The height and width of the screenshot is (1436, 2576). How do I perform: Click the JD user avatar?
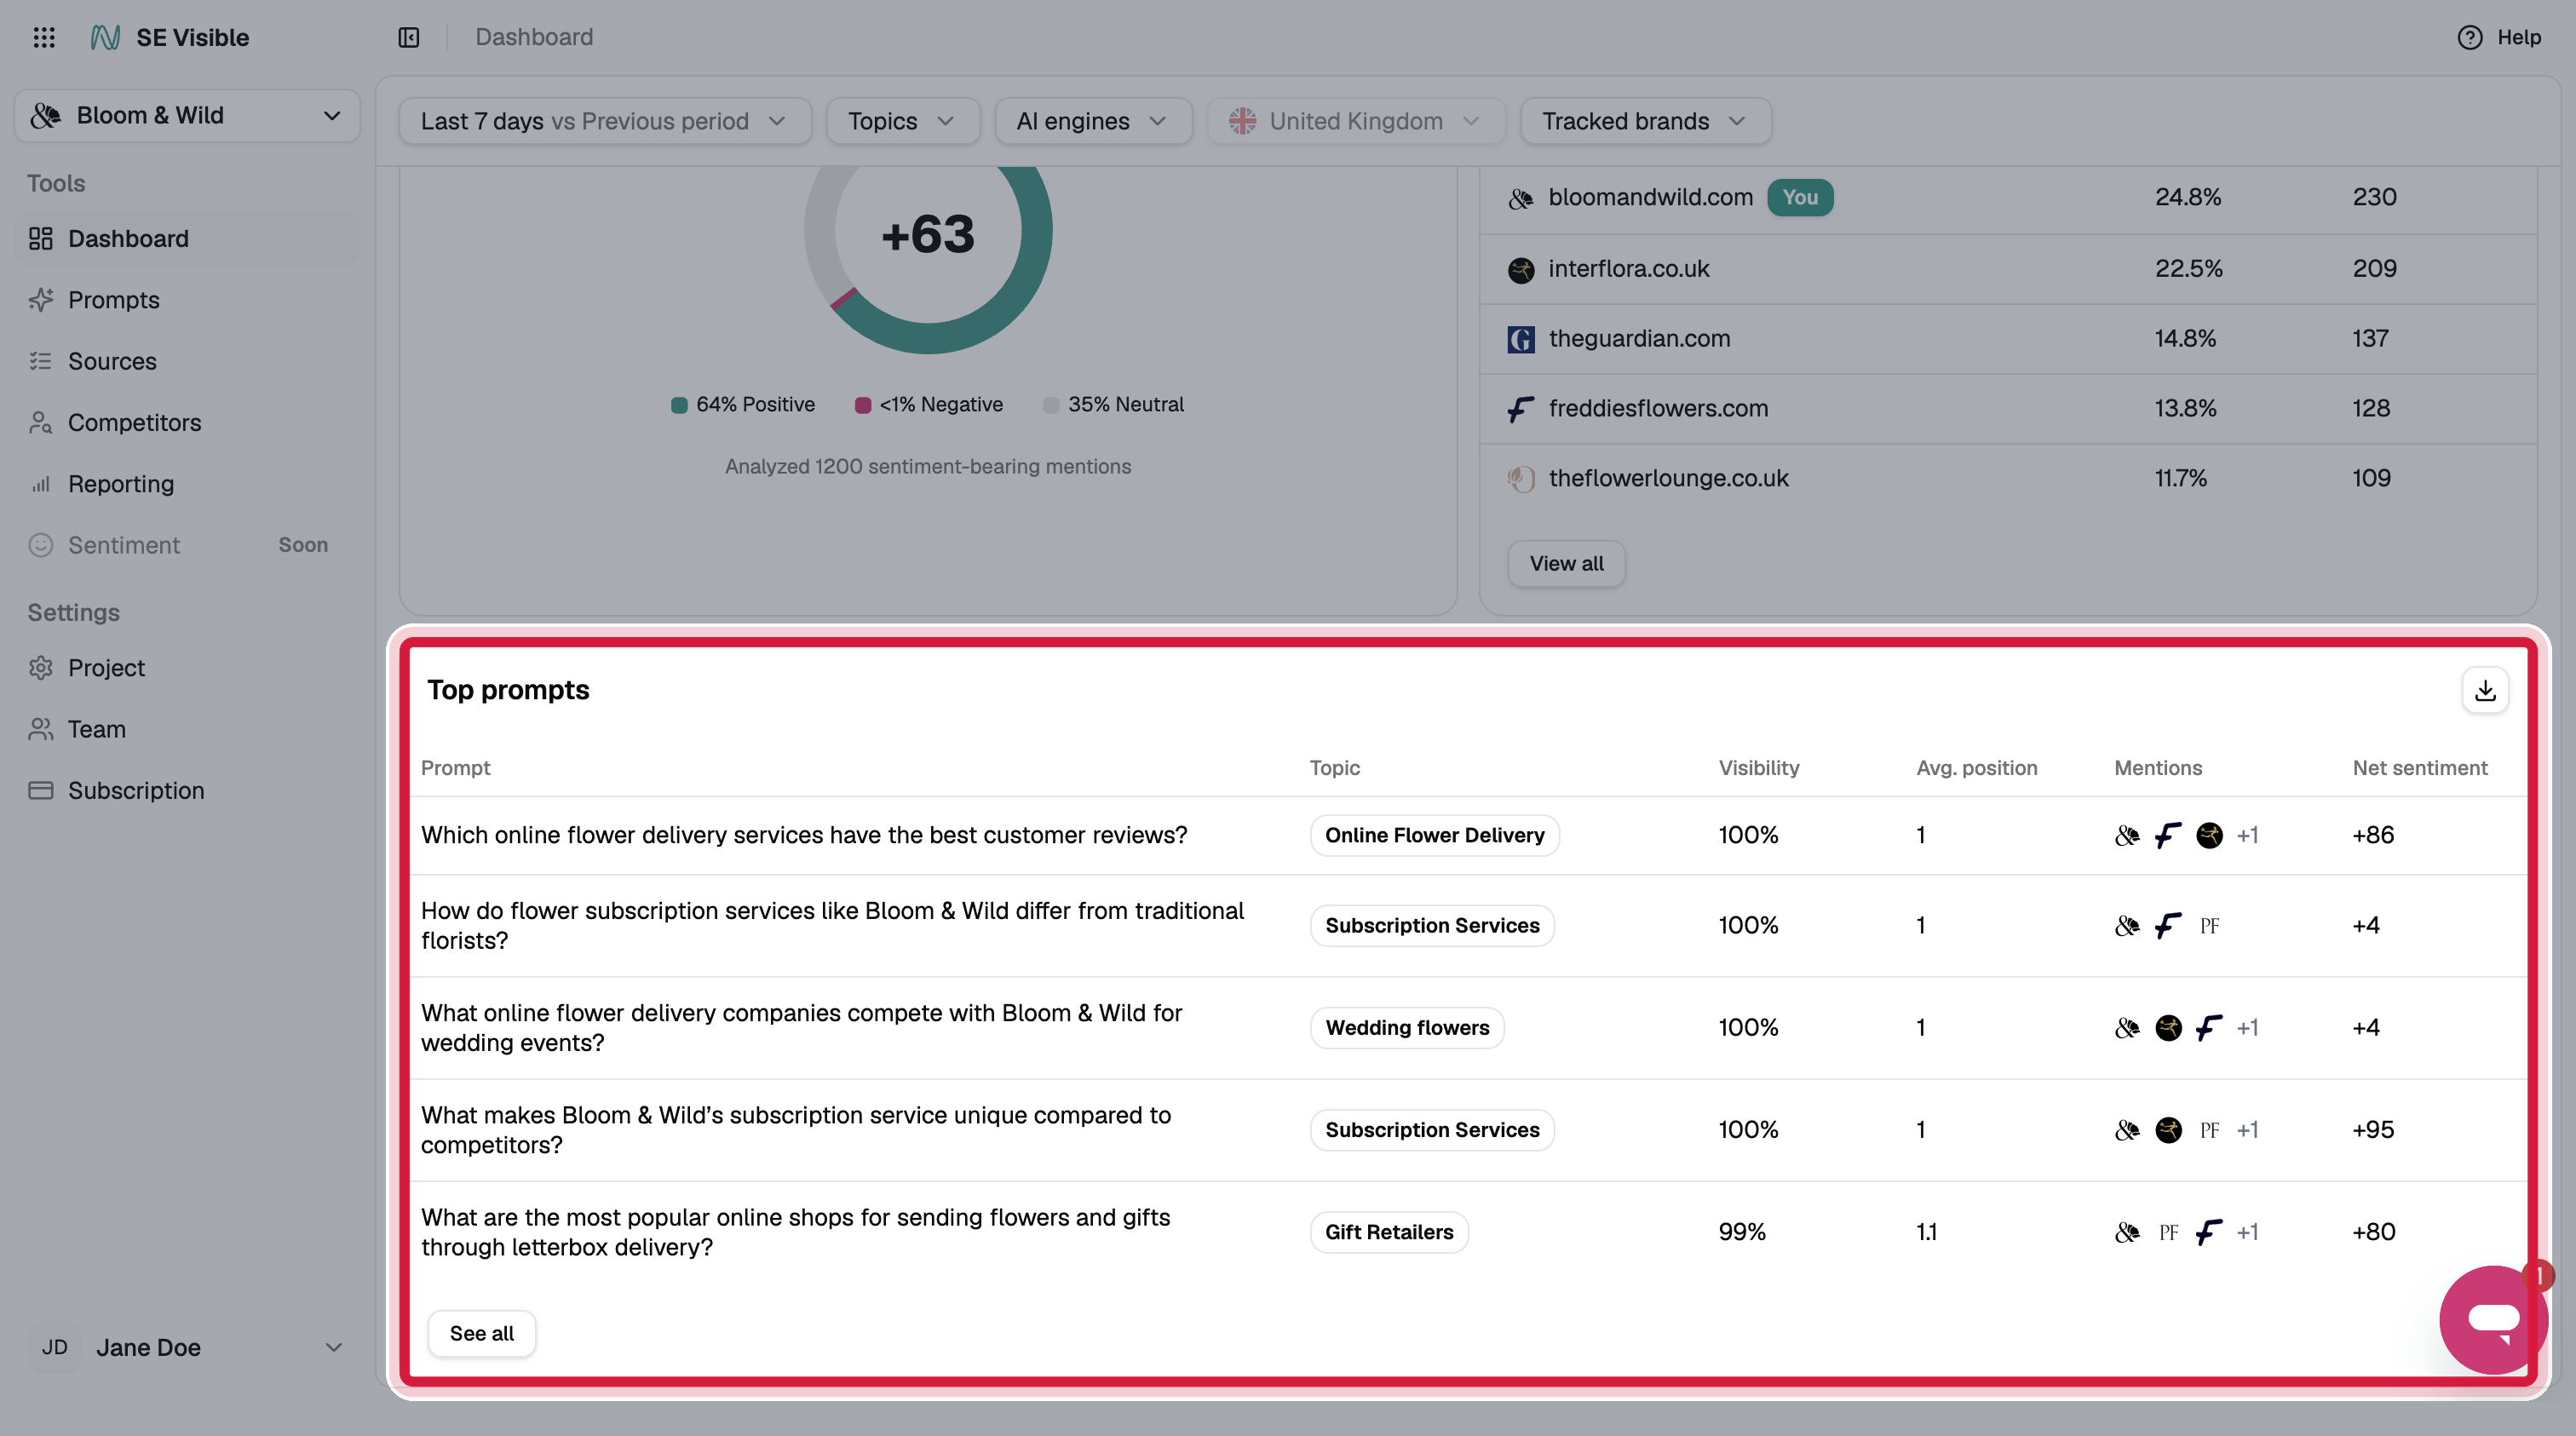coord(55,1347)
